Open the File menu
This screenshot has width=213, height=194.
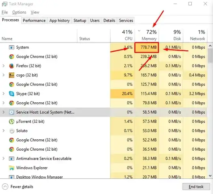point(5,12)
